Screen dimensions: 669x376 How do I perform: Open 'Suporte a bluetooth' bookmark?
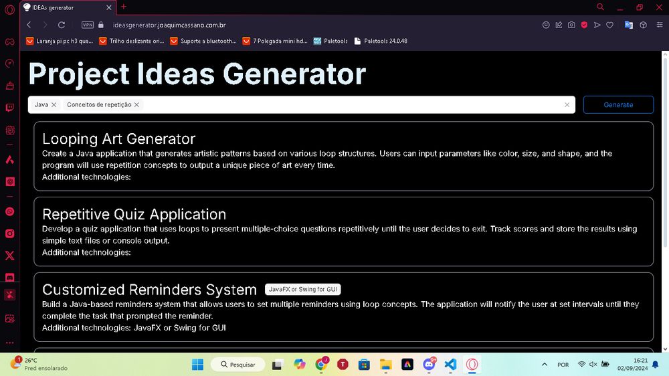pos(203,41)
